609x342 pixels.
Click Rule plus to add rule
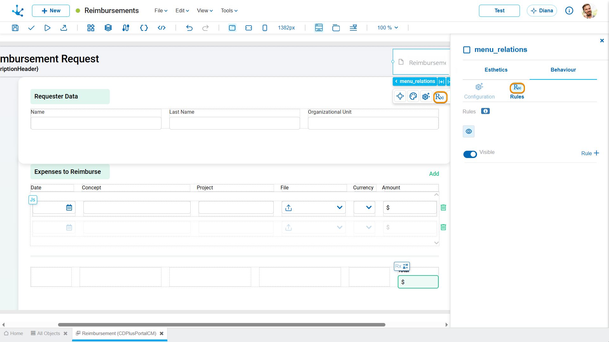590,153
